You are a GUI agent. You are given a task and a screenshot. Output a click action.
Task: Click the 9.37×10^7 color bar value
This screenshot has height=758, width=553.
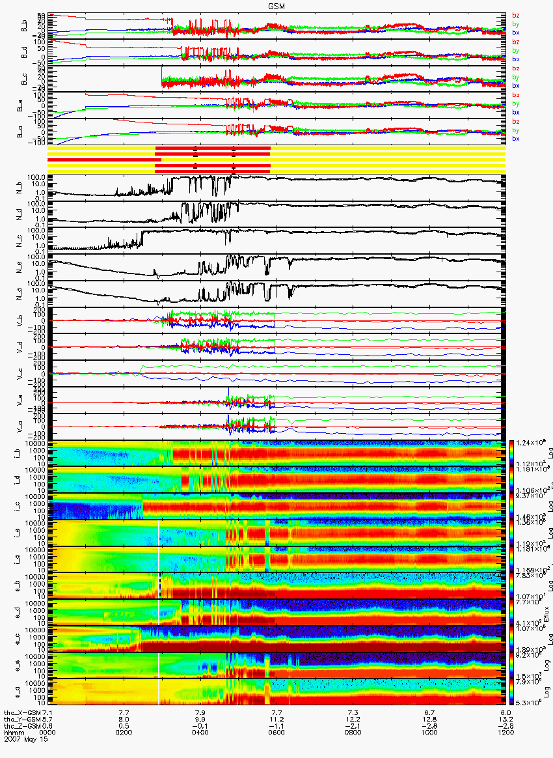530,496
